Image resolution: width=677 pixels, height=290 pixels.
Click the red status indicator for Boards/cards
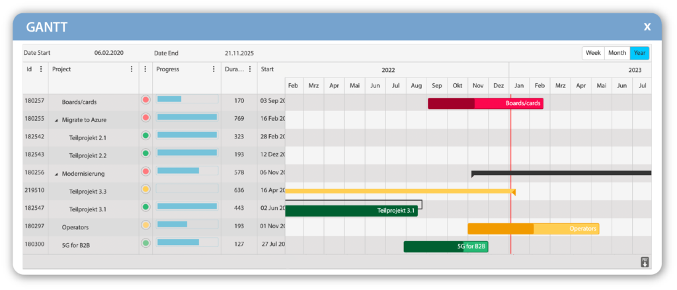pos(145,100)
